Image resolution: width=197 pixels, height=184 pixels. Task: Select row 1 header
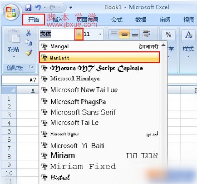click(9, 99)
